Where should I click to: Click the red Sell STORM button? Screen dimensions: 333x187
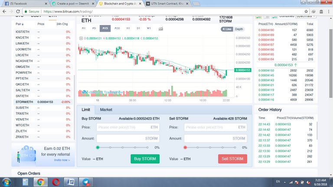232,159
